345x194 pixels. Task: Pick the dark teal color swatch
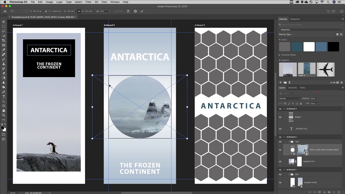[x=297, y=47]
